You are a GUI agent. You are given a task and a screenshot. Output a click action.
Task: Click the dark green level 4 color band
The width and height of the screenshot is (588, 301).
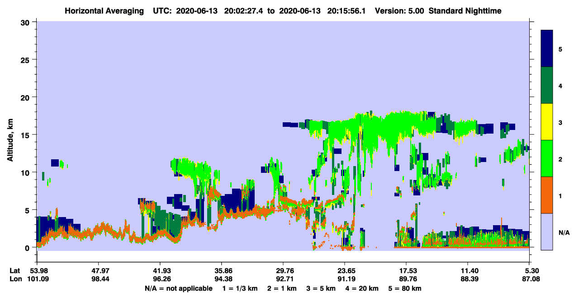[x=547, y=85]
